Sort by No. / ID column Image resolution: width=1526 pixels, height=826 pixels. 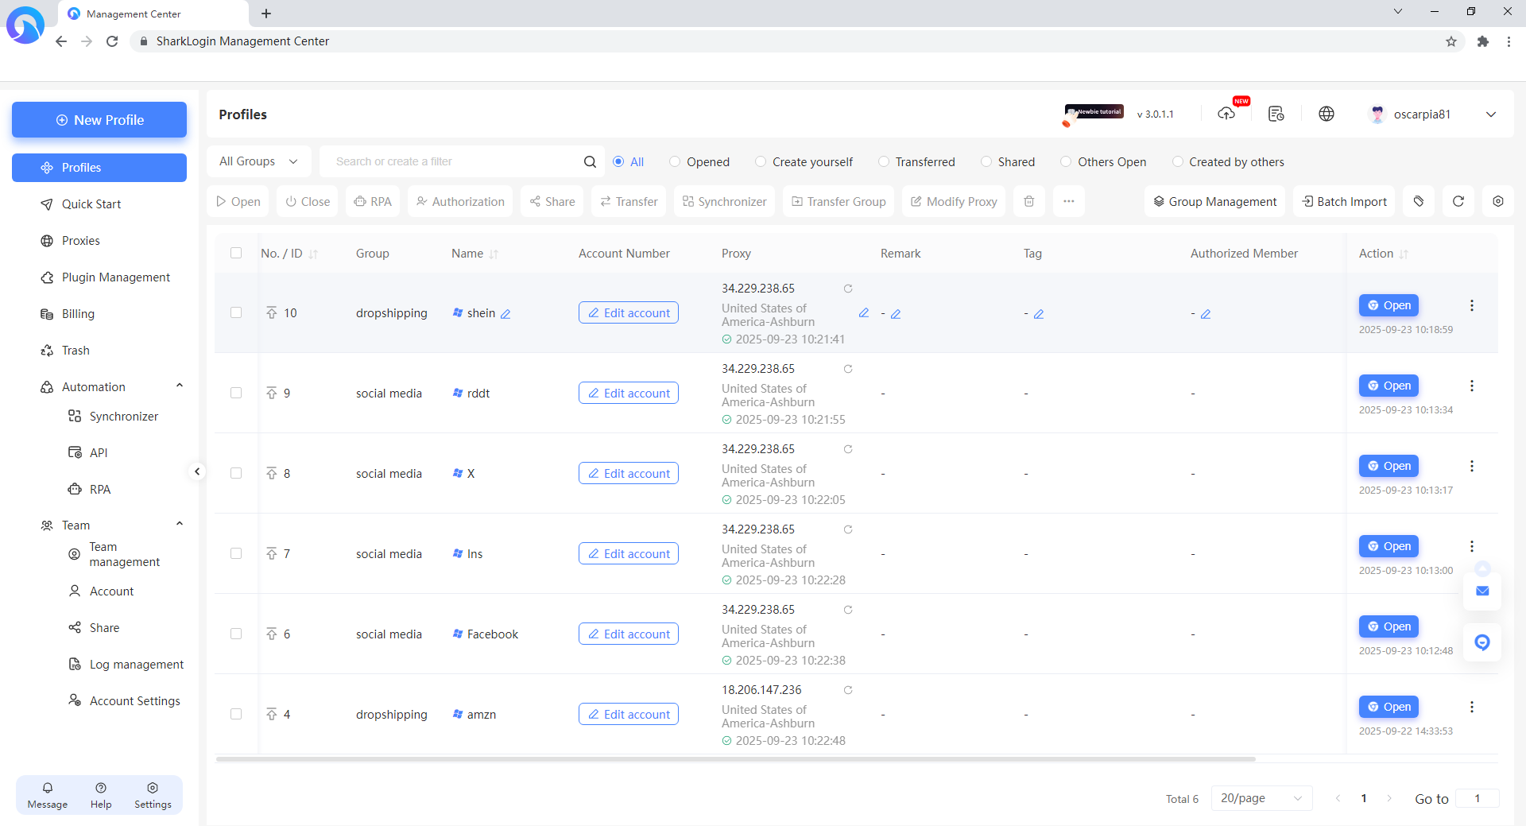click(x=313, y=254)
